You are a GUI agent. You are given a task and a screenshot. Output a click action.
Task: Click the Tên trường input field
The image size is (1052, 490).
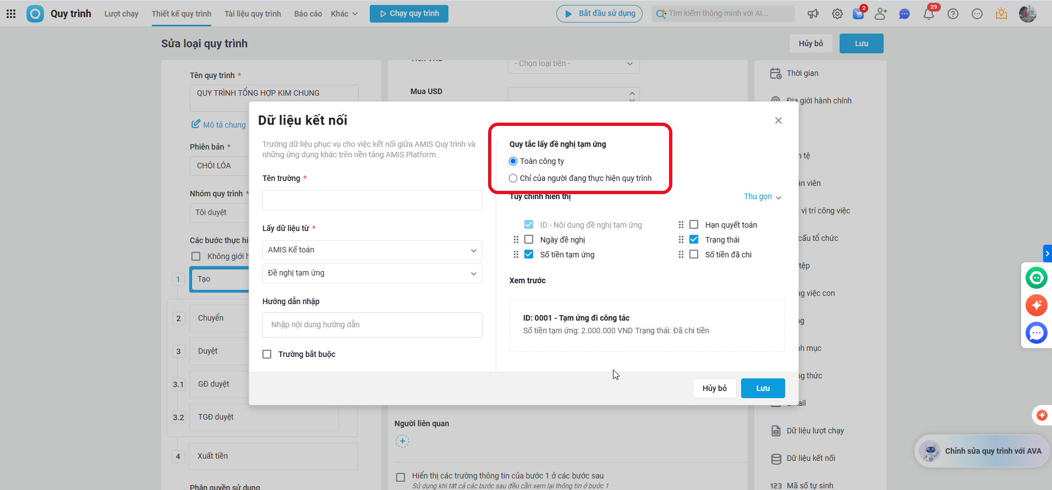pyautogui.click(x=372, y=200)
